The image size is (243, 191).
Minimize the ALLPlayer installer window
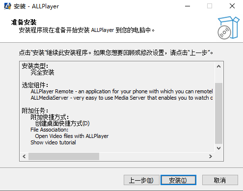pyautogui.click(x=188, y=6)
